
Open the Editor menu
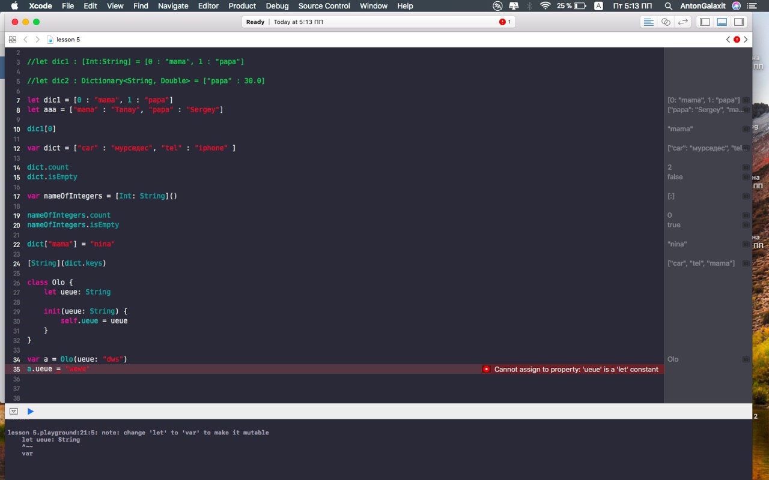pyautogui.click(x=208, y=6)
